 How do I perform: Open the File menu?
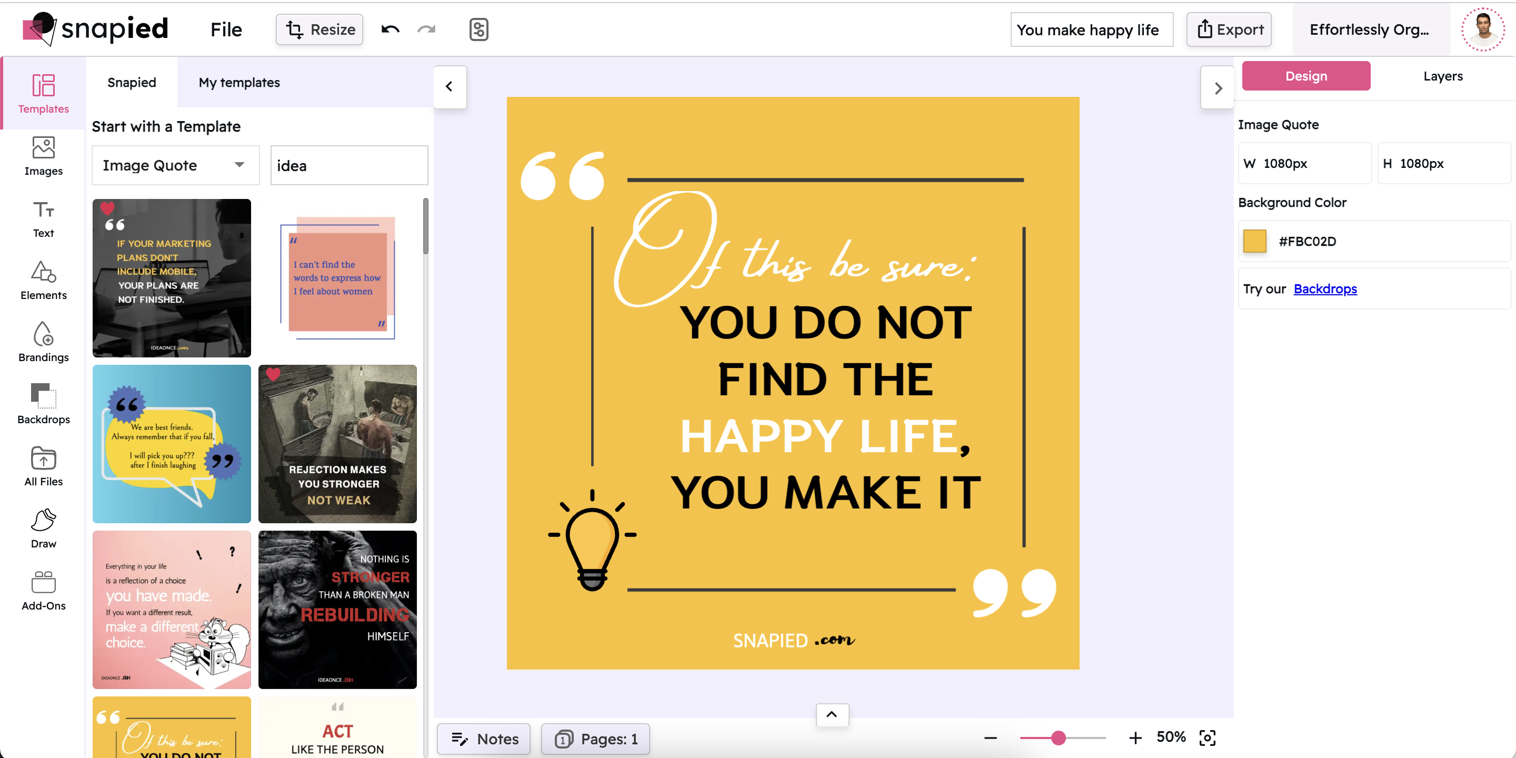226,29
